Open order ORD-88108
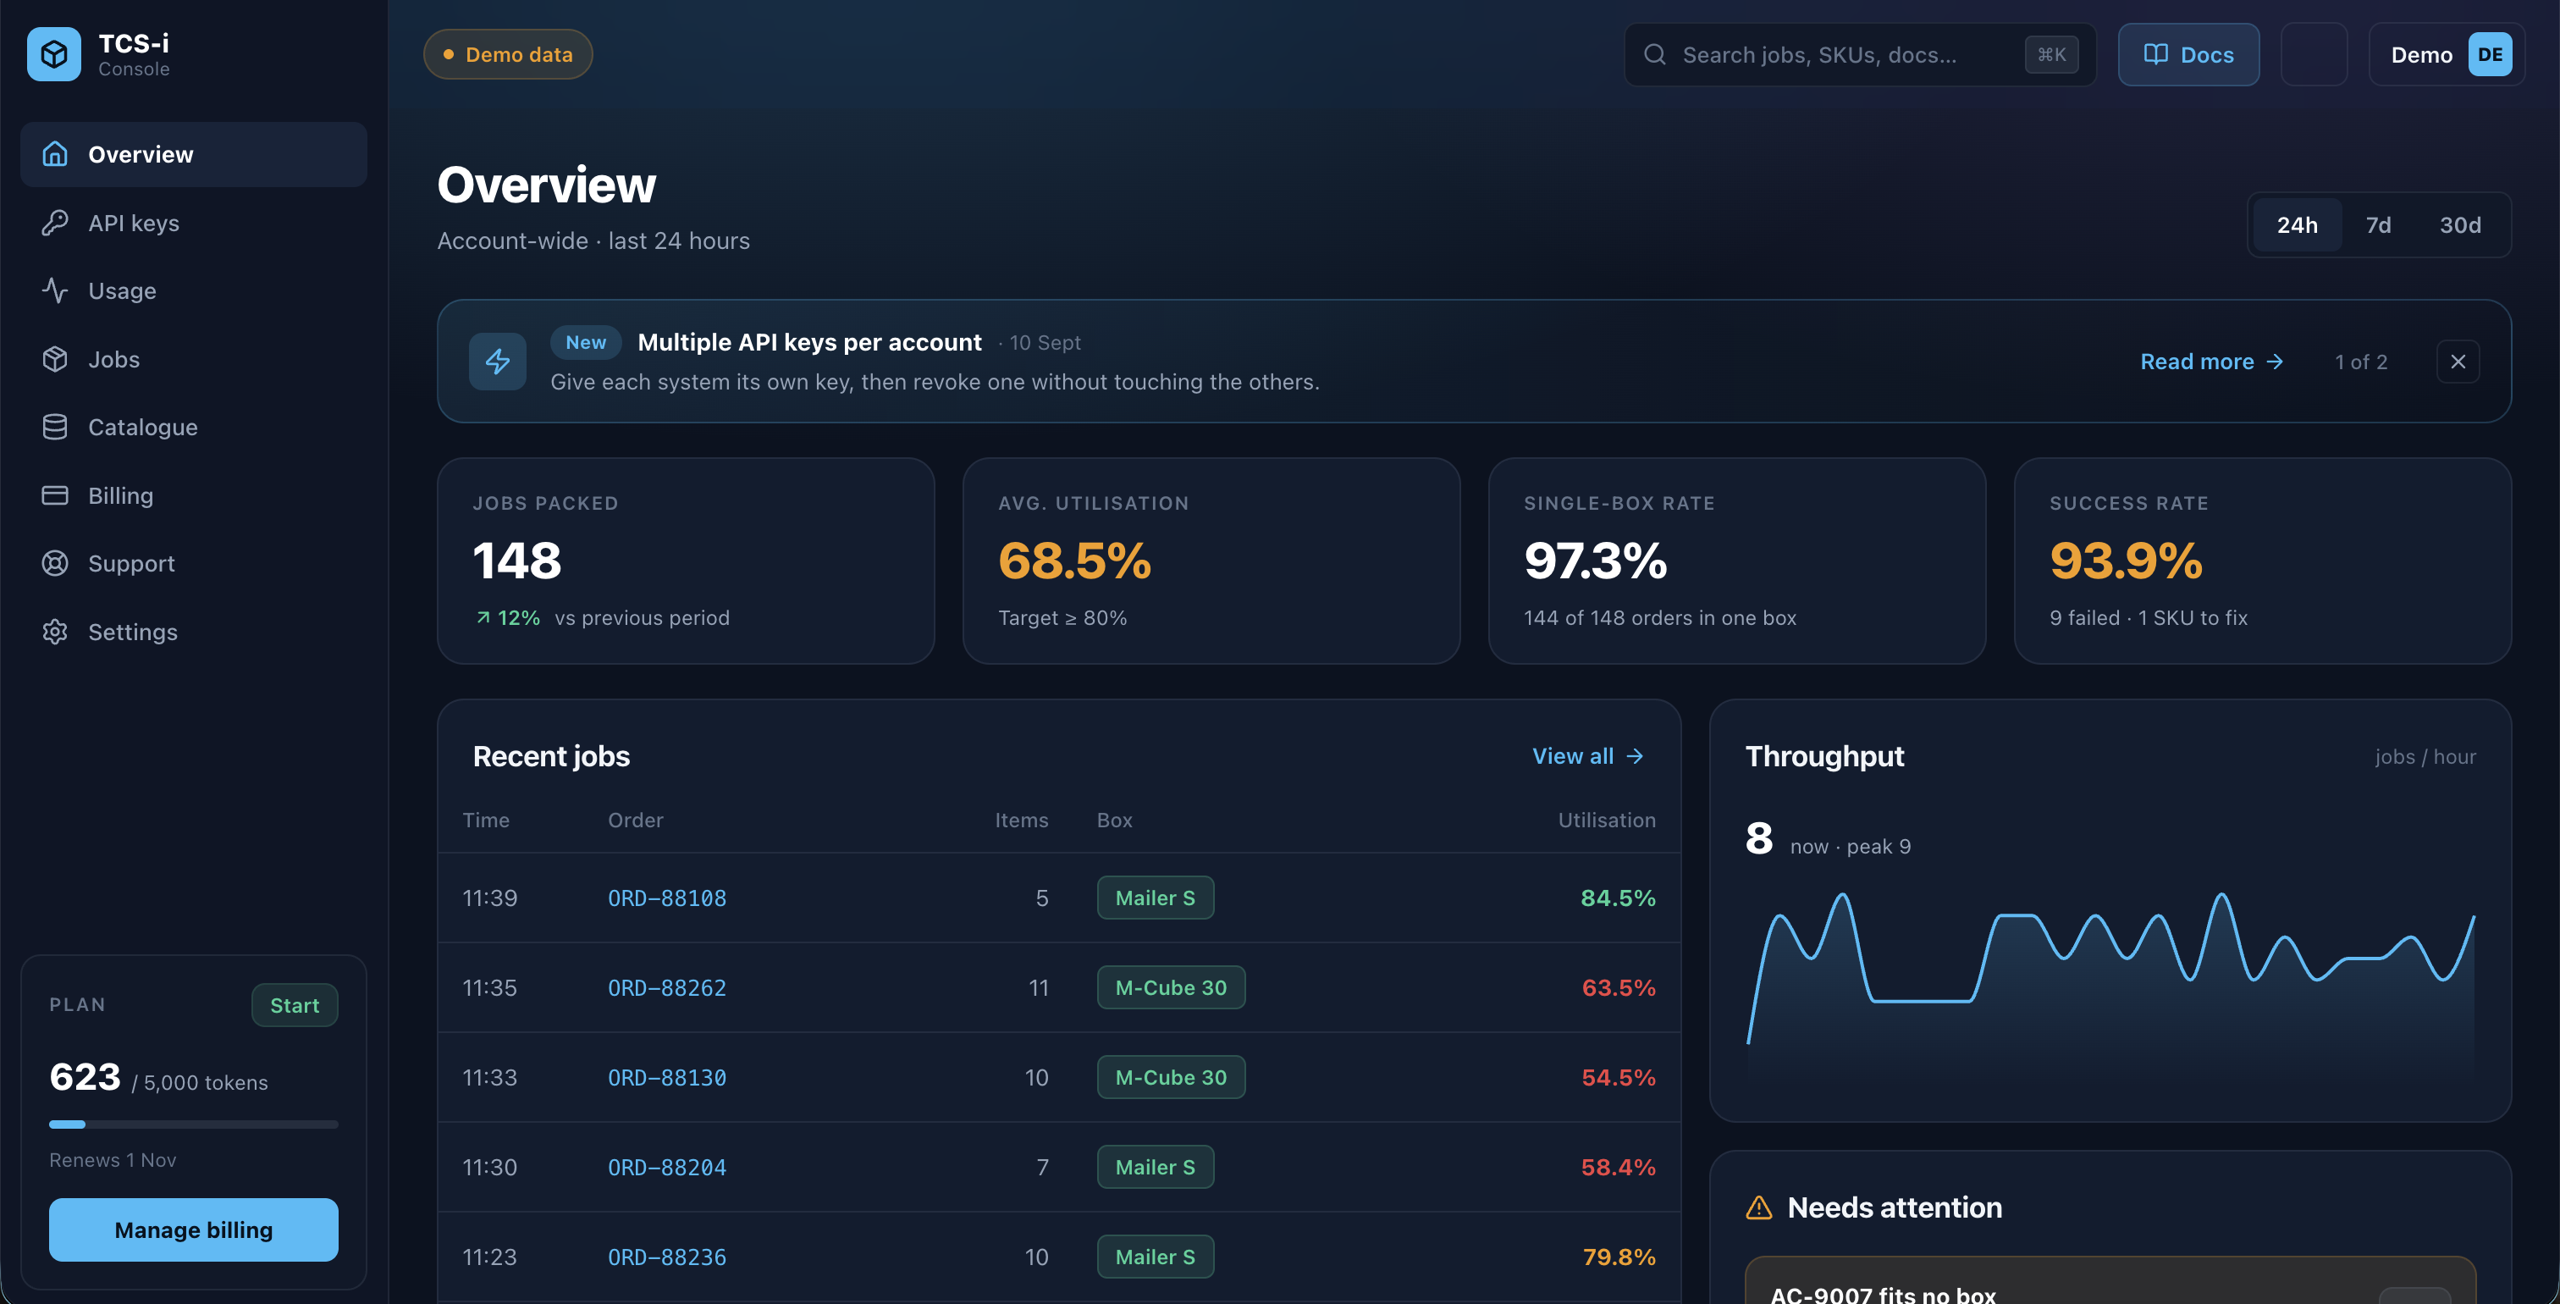 pos(667,898)
